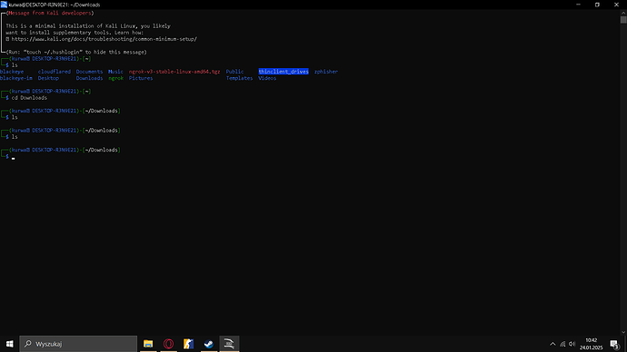Click the zphisher directory name
Viewport: 627px width, 352px height.
pos(326,72)
